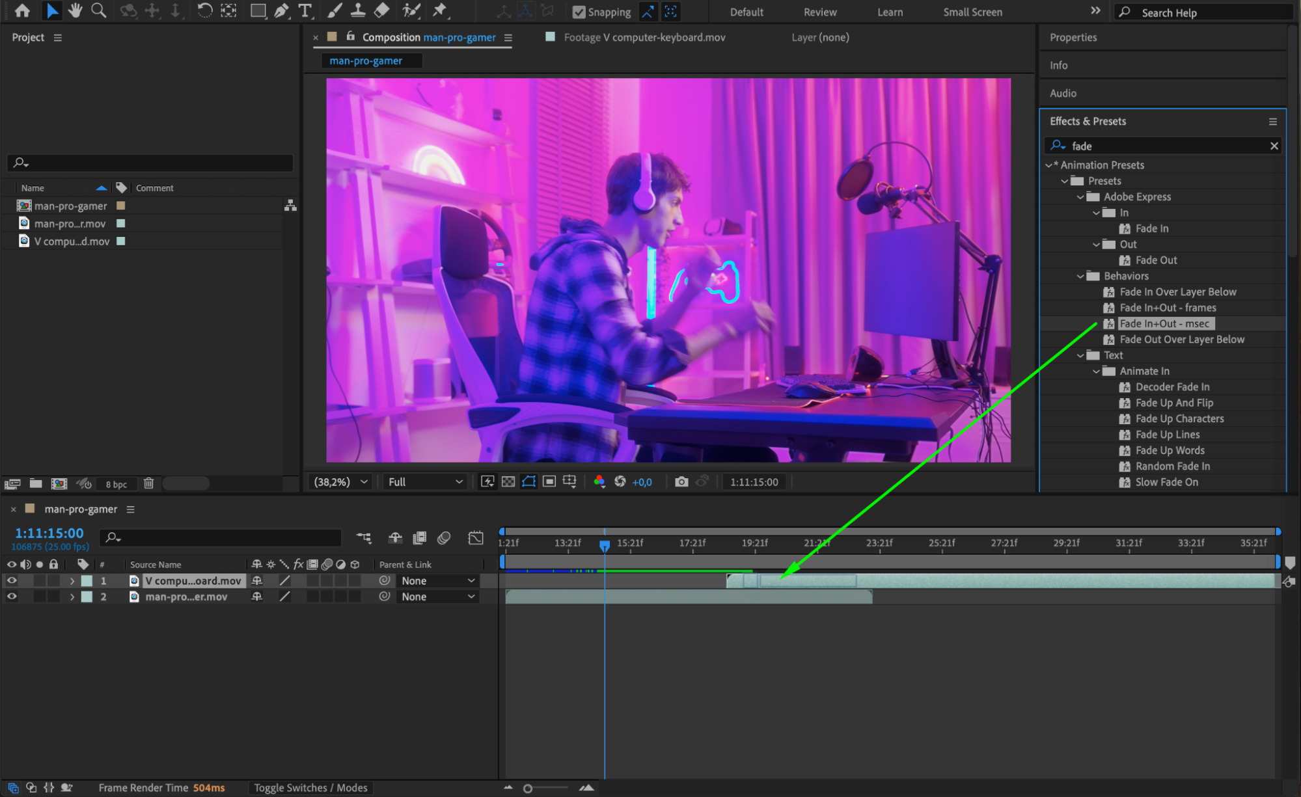
Task: Click the Home icon
Action: point(22,10)
